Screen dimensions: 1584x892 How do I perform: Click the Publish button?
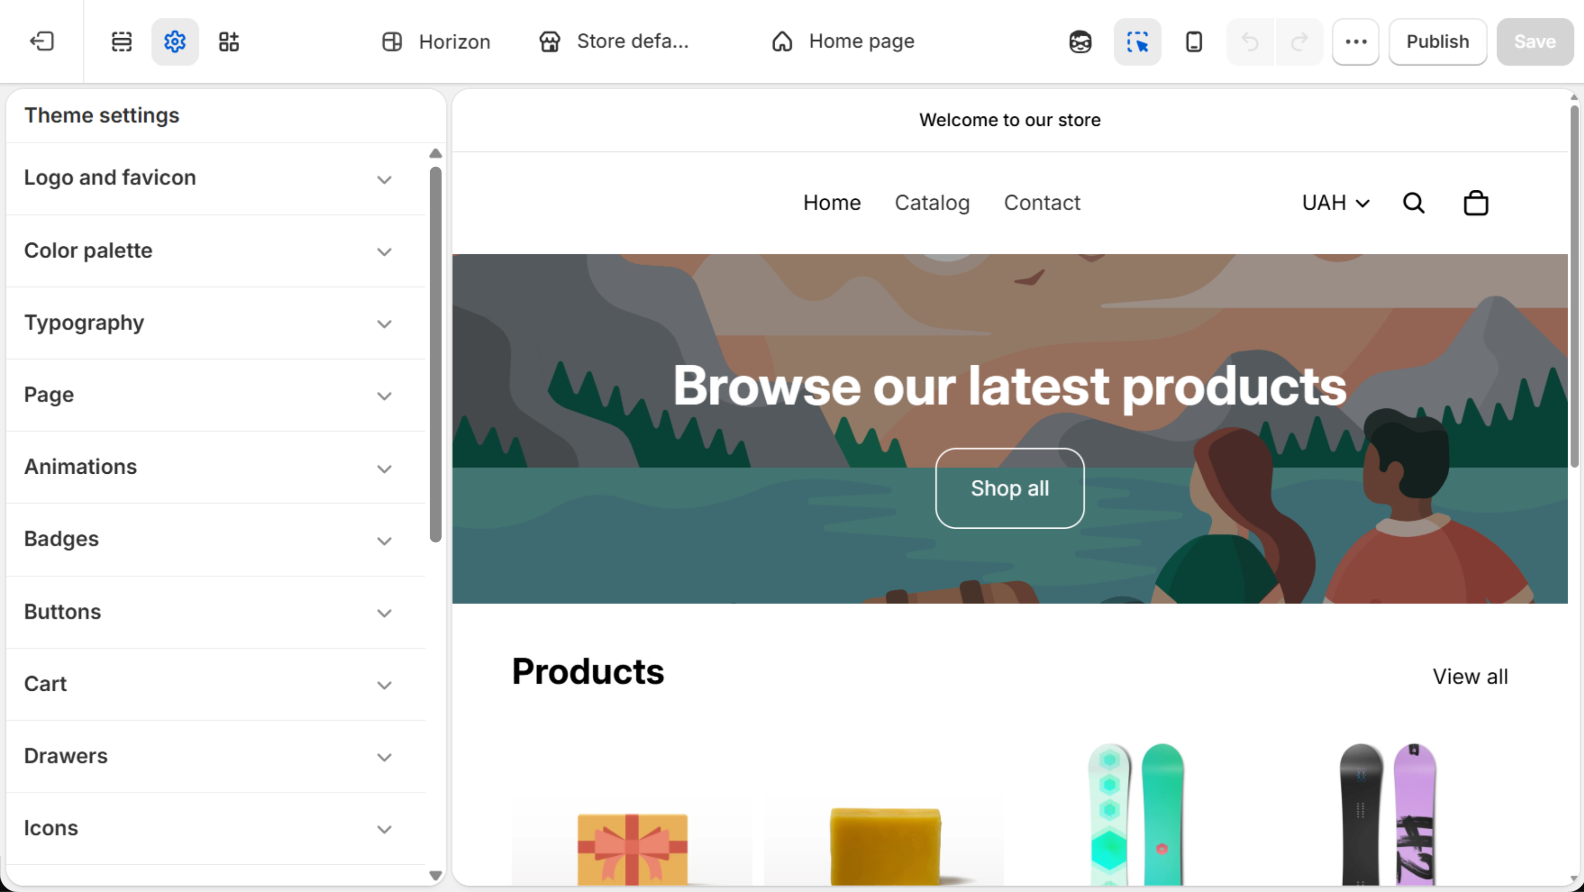tap(1438, 42)
